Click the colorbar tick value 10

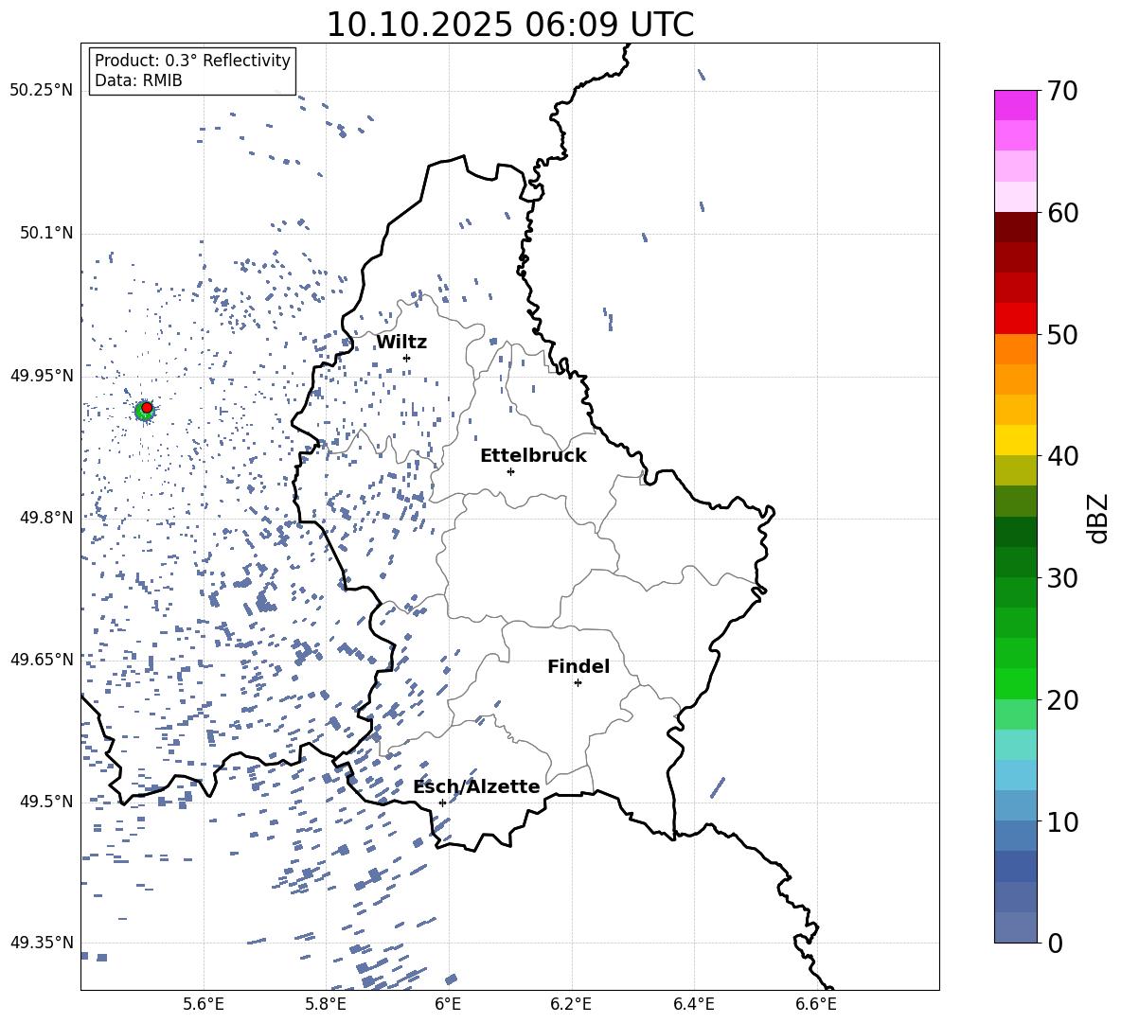point(1062,821)
